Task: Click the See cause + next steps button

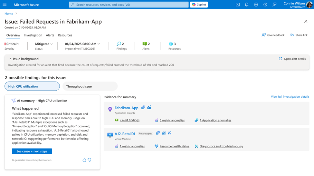Action: 32,151
